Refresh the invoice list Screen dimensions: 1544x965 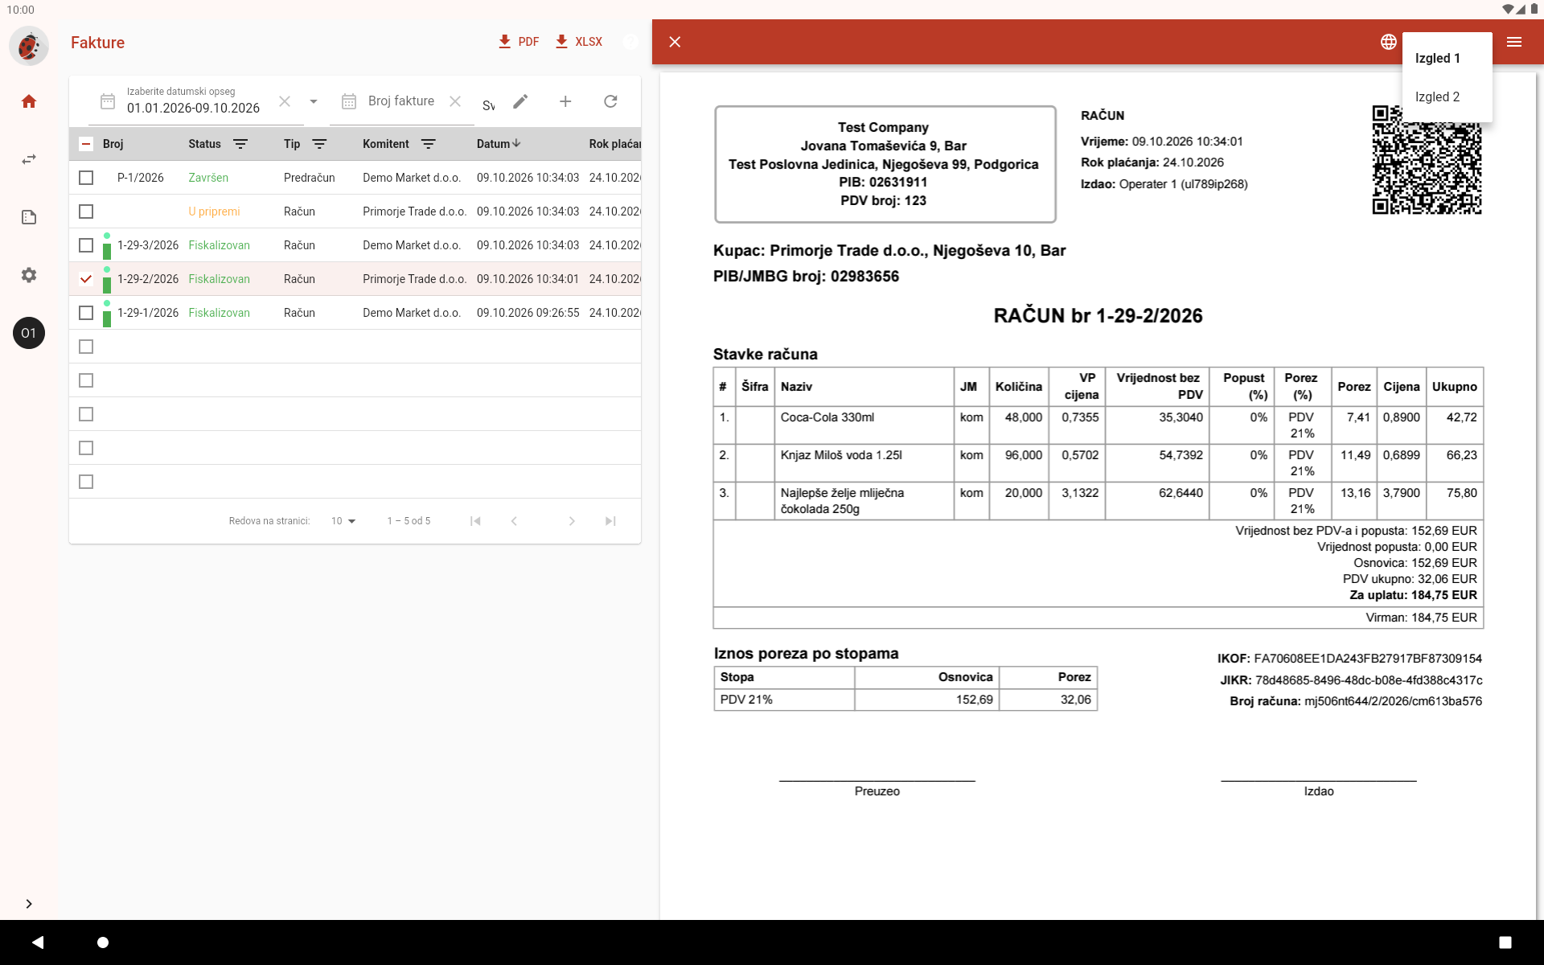click(610, 101)
